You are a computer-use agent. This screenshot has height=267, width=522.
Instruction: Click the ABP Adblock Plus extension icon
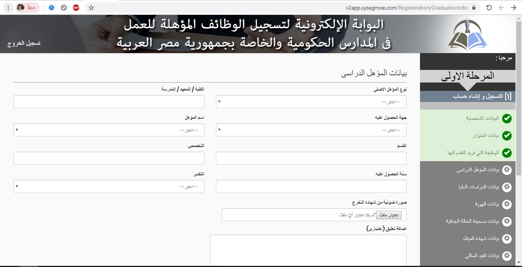(x=76, y=8)
